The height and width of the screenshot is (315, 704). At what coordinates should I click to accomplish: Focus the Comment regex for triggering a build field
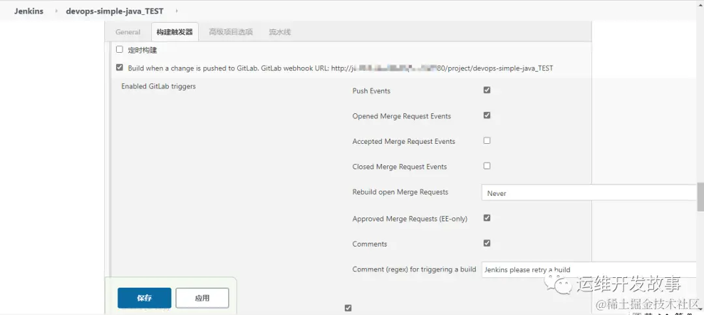[589, 269]
